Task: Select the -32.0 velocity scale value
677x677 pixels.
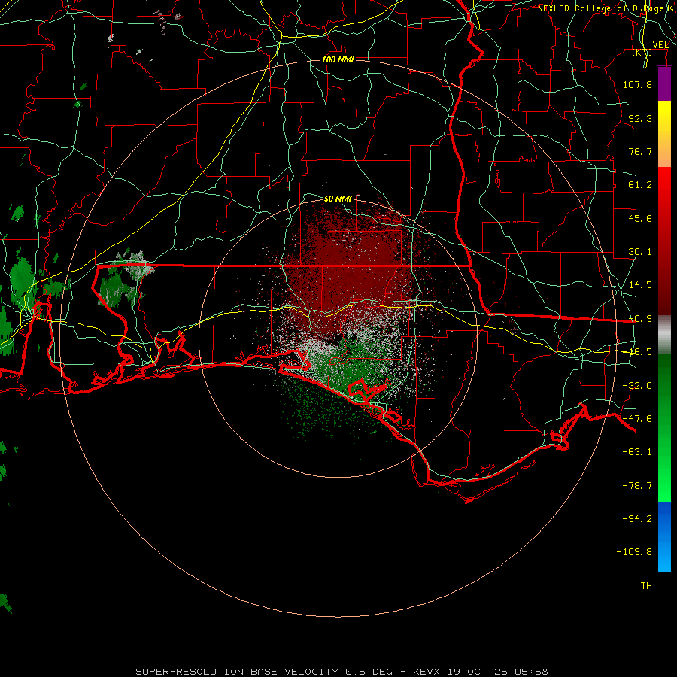Action: [637, 386]
